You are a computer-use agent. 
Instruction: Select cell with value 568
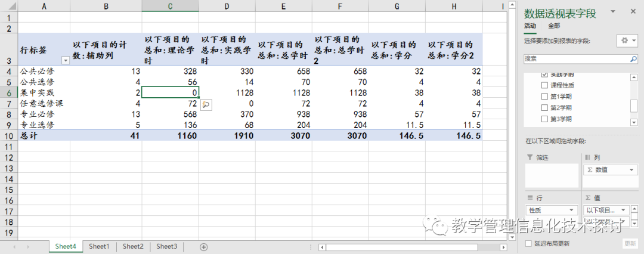click(x=171, y=114)
